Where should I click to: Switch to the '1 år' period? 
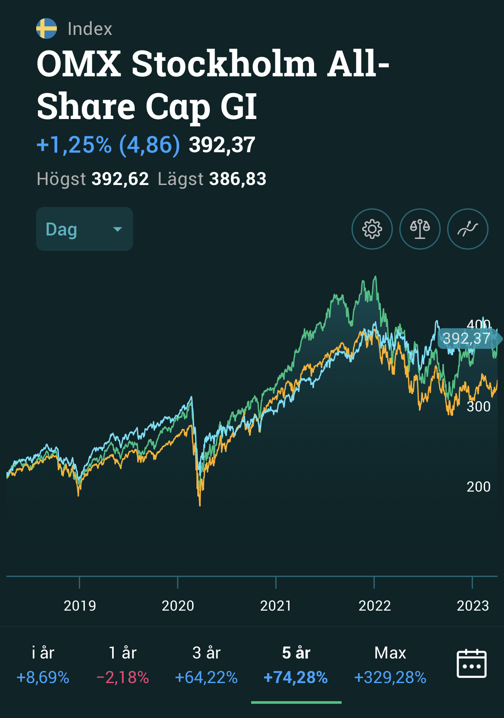coord(123,665)
